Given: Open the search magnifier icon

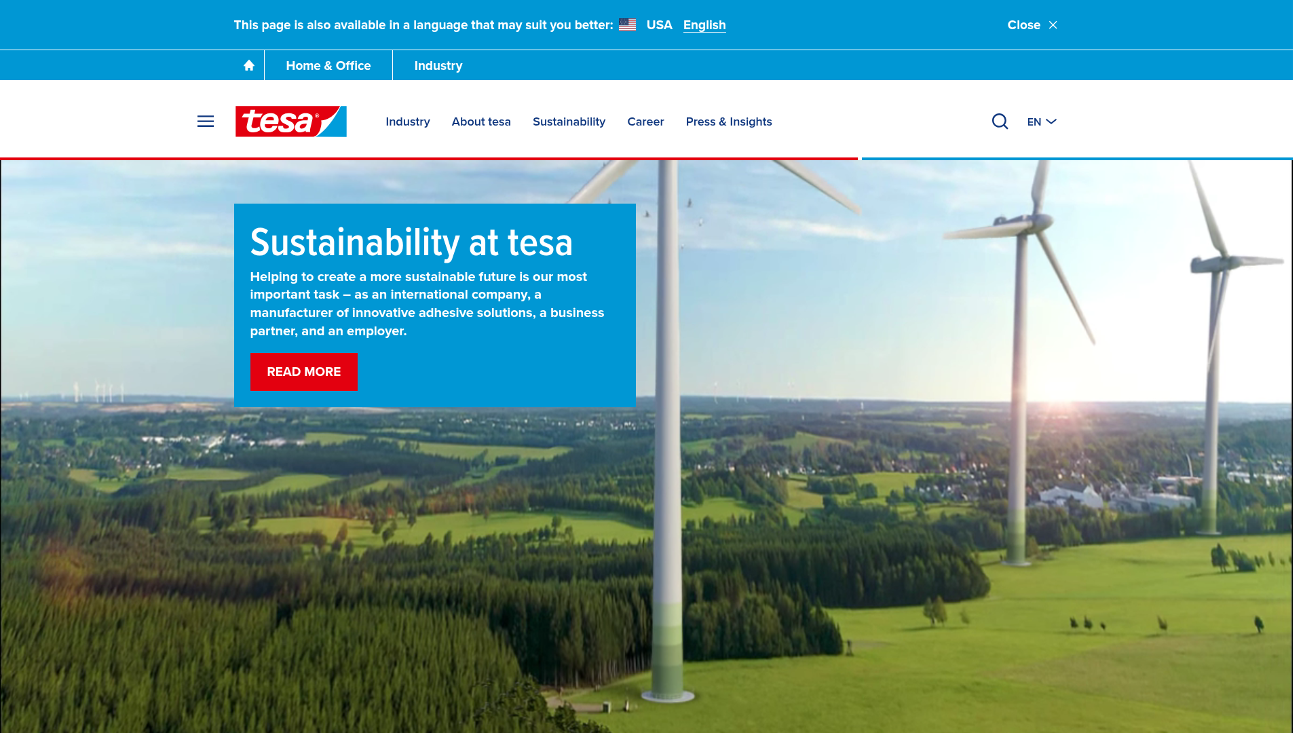Looking at the screenshot, I should point(1000,121).
